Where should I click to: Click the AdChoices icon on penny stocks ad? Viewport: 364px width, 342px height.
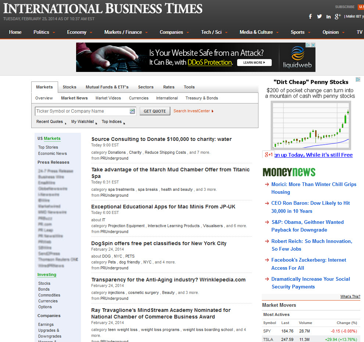pos(358,80)
